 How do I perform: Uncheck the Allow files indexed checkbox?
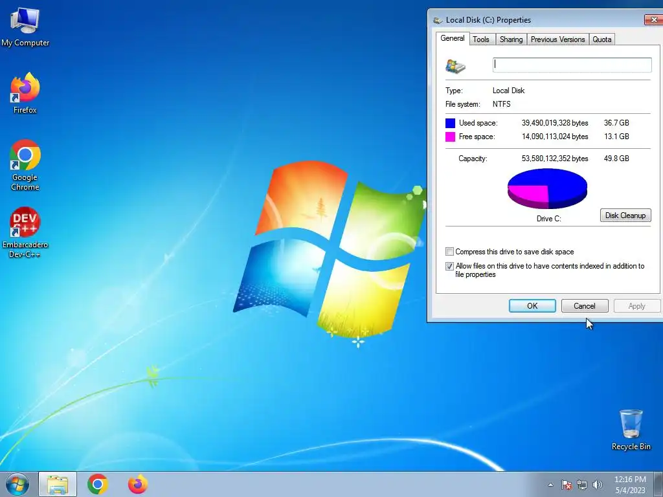click(x=449, y=266)
